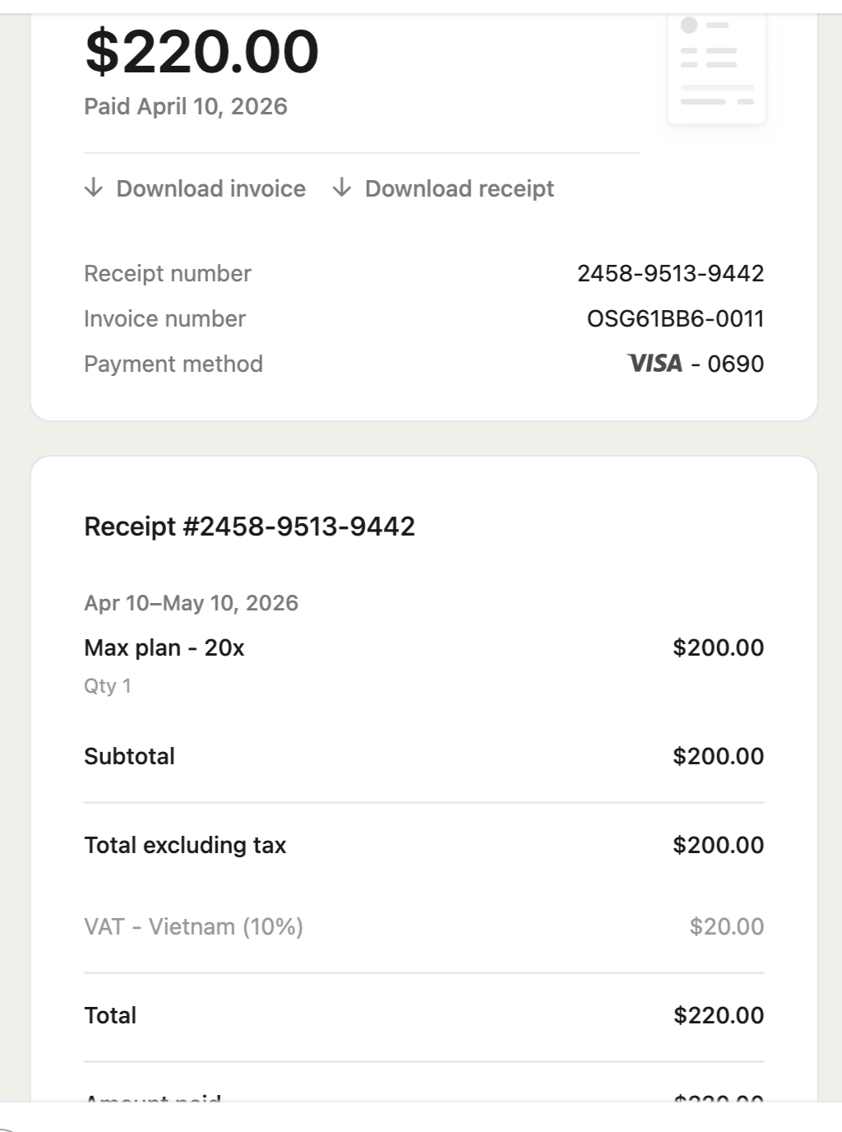
Task: Open the Download invoice link
Action: coord(210,189)
